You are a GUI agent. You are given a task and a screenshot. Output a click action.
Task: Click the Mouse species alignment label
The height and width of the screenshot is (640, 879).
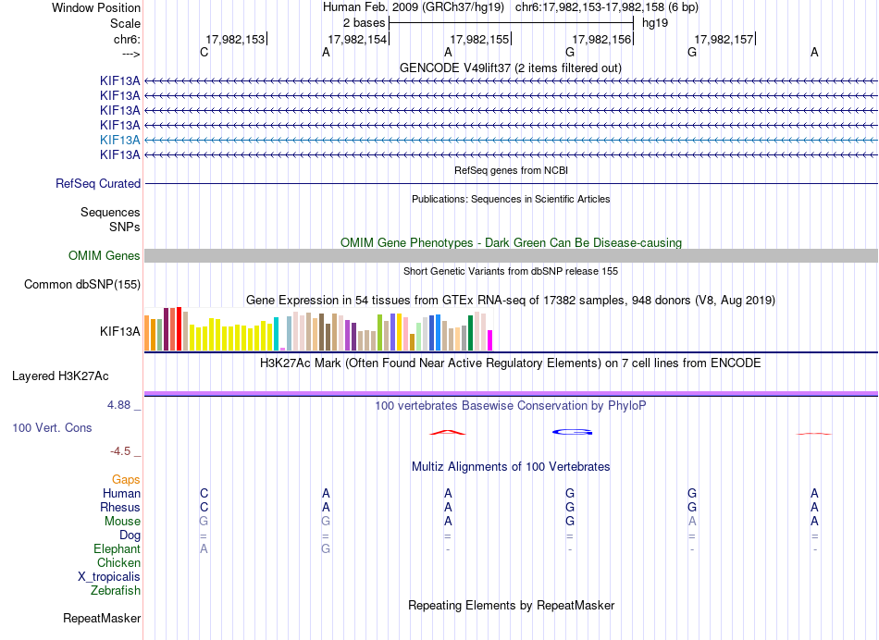click(x=122, y=522)
